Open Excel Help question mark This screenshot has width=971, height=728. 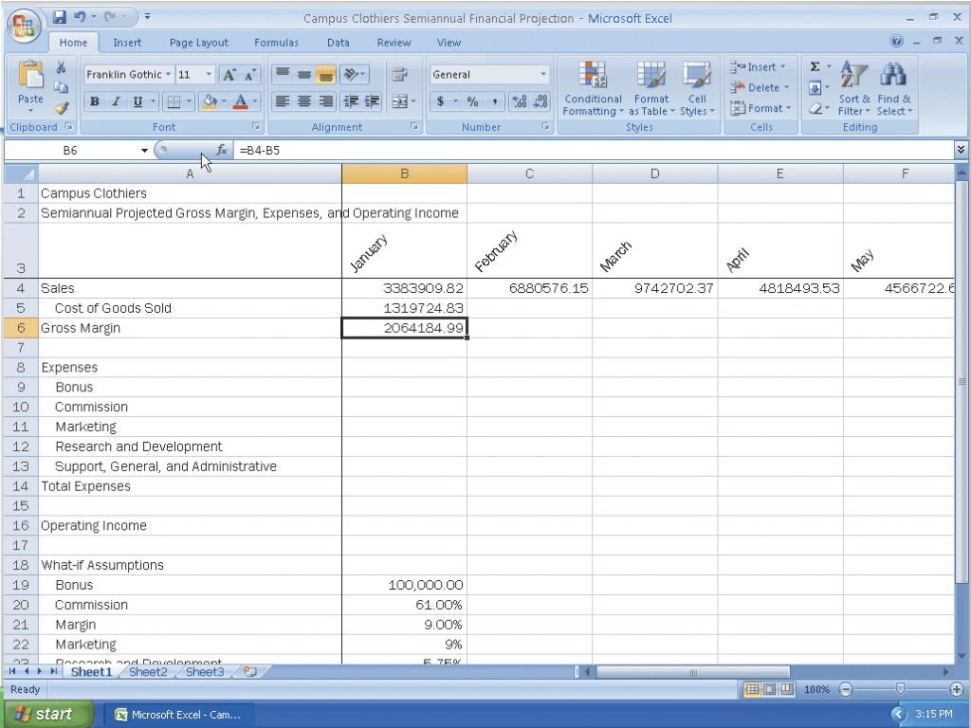(896, 41)
